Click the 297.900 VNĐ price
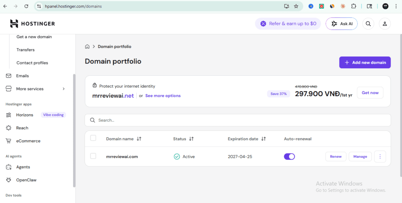This screenshot has height=203, width=402. [317, 94]
